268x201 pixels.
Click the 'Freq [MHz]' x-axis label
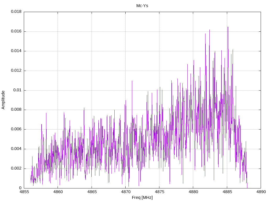click(142, 198)
